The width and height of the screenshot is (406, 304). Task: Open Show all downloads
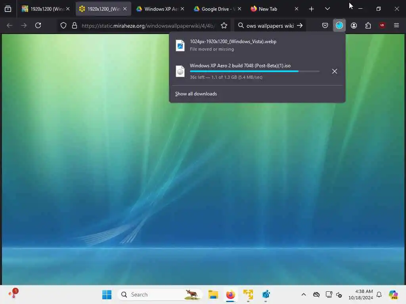[x=196, y=94]
